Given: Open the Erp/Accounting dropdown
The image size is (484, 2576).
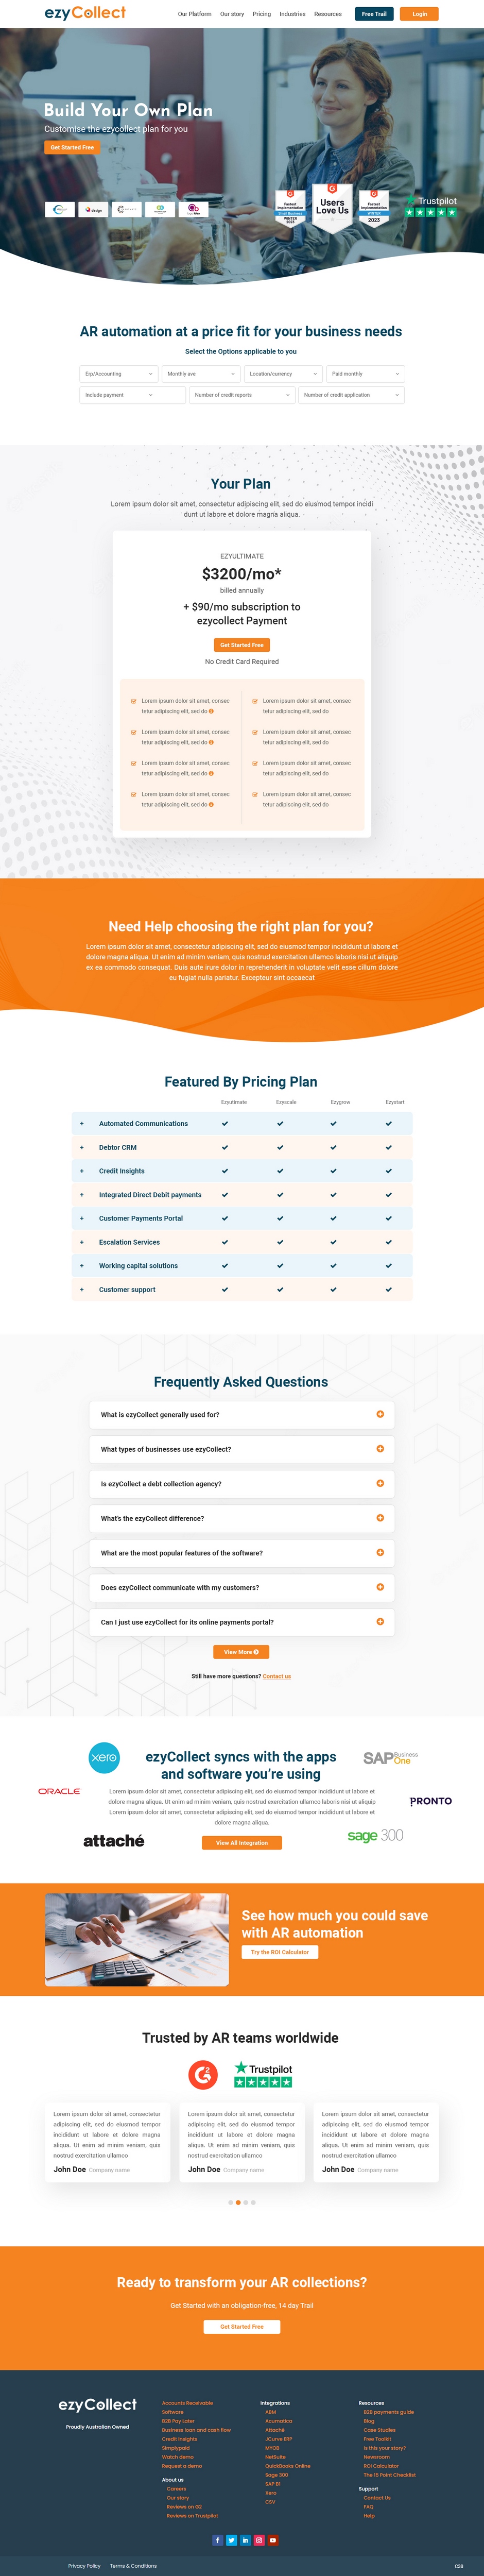Looking at the screenshot, I should [x=119, y=374].
